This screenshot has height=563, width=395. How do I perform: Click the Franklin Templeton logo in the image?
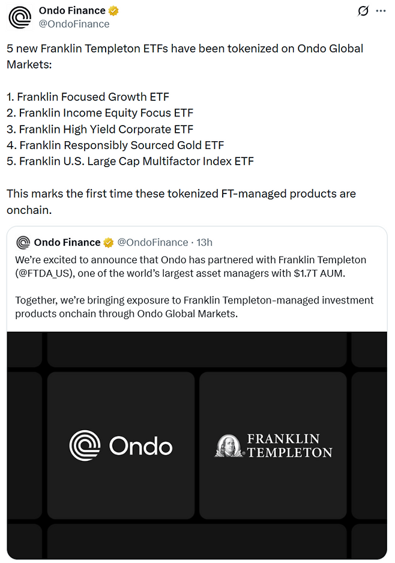(273, 445)
